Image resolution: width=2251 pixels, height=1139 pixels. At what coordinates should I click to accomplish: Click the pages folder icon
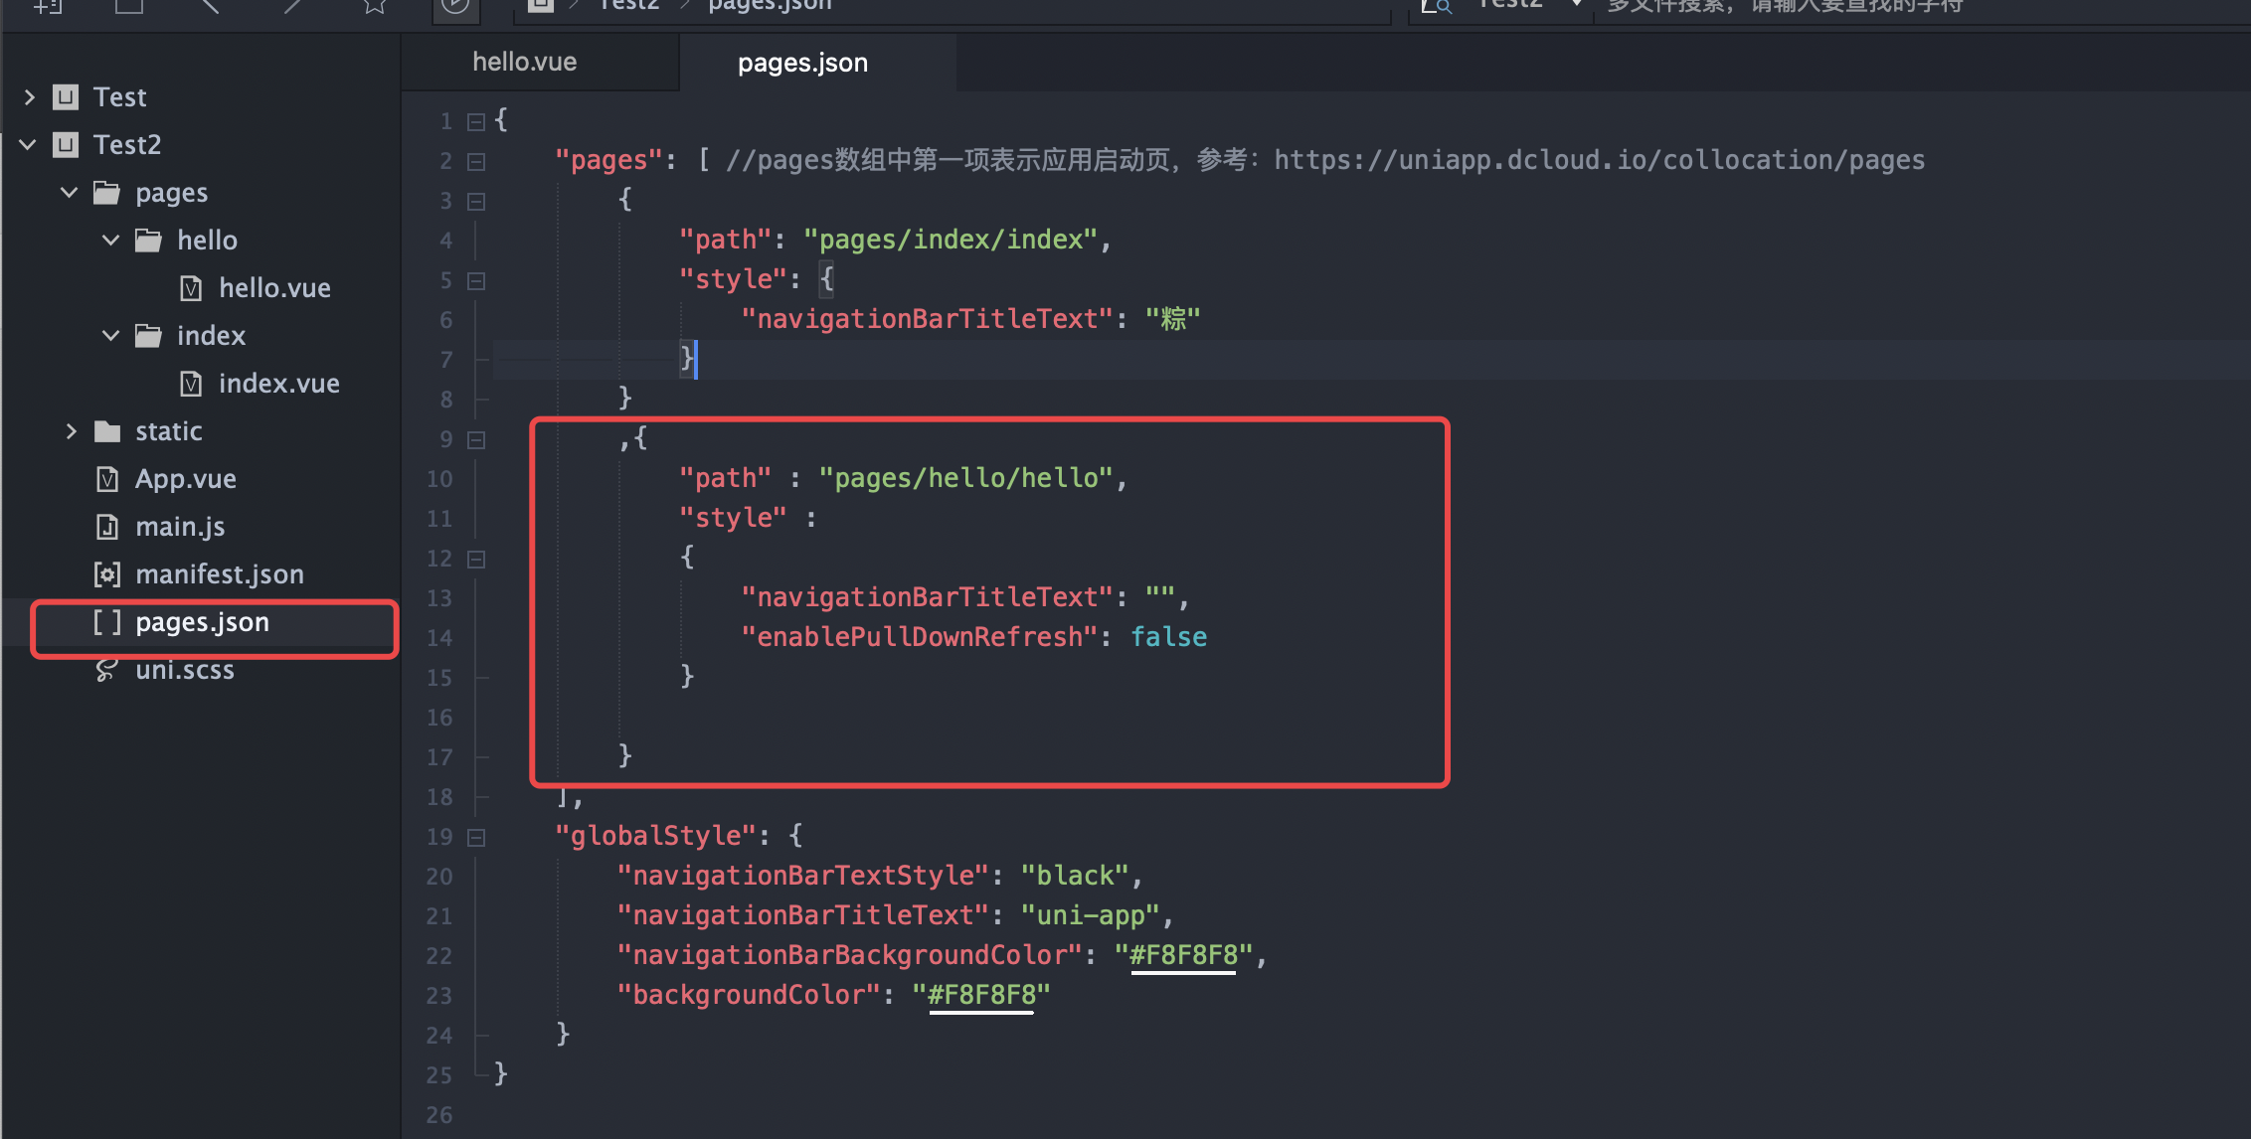coord(107,192)
